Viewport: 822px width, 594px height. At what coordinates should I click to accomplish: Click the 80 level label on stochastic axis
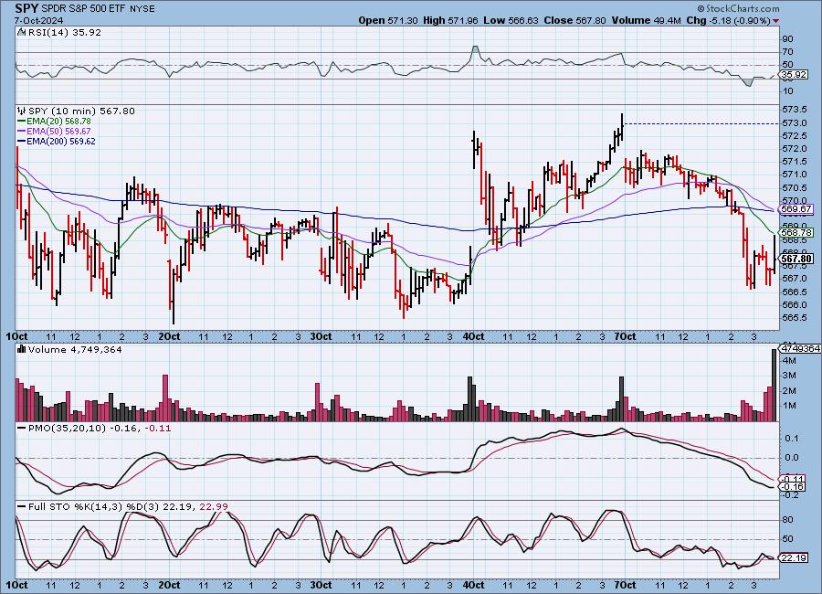click(x=788, y=519)
